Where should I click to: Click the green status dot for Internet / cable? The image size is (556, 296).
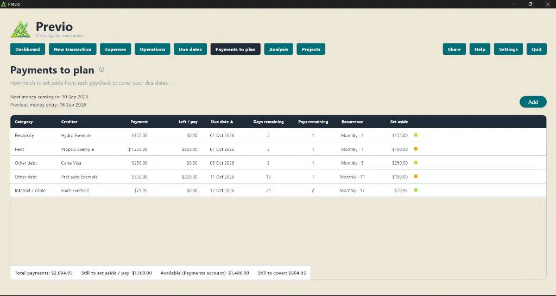click(415, 190)
